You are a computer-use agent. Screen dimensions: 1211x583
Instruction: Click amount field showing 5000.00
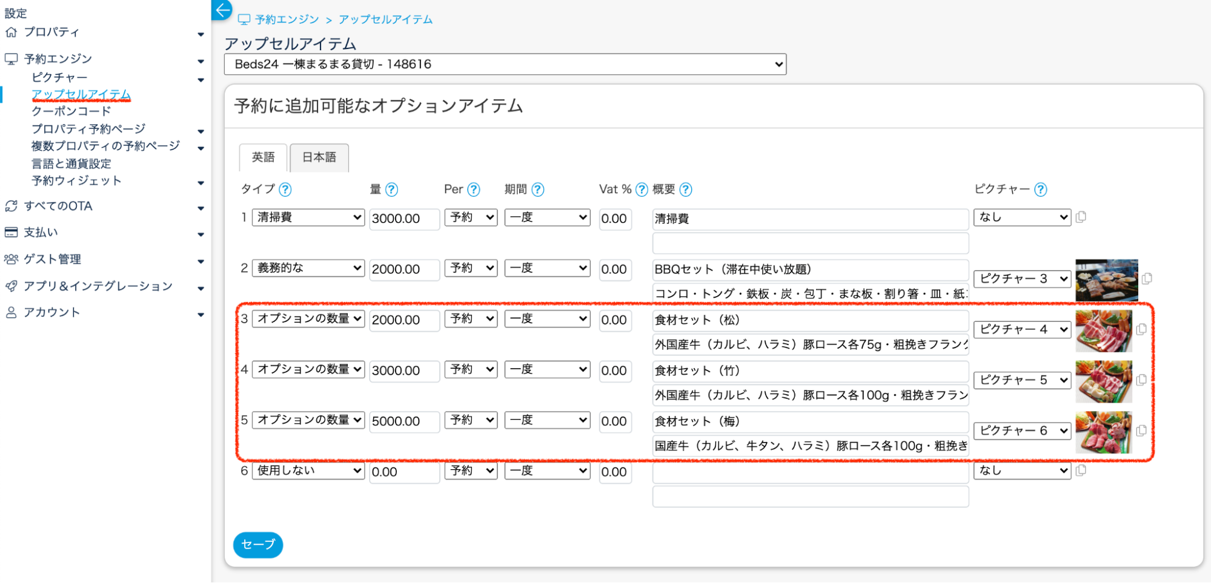(403, 421)
